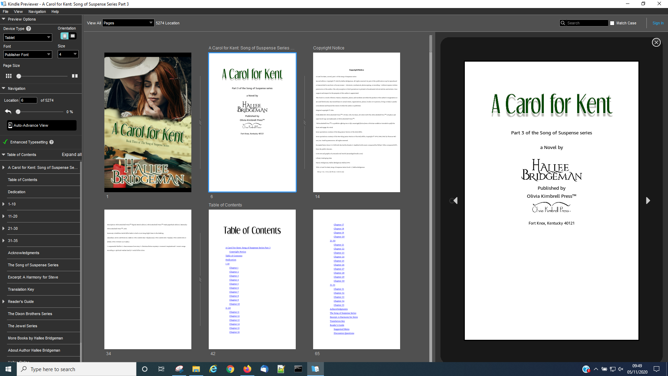Select landscape orientation icon
Image resolution: width=668 pixels, height=376 pixels.
(x=72, y=36)
